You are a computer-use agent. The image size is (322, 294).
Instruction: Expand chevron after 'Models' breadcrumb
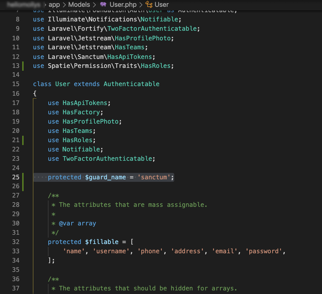(94, 5)
